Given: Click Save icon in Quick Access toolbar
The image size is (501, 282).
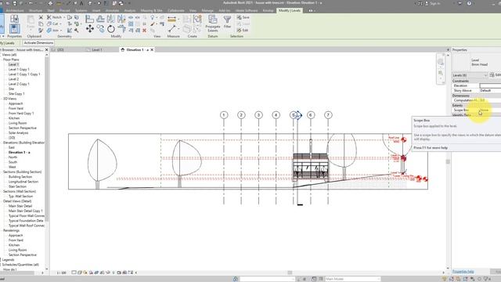Looking at the screenshot, I should tap(15, 3).
